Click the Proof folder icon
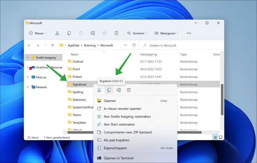Viewport: 257px width, 163px height. click(x=70, y=69)
